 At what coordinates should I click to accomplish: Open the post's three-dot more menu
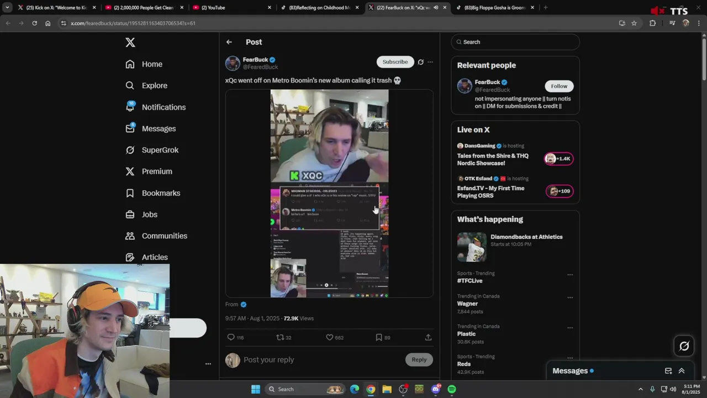coord(430,62)
